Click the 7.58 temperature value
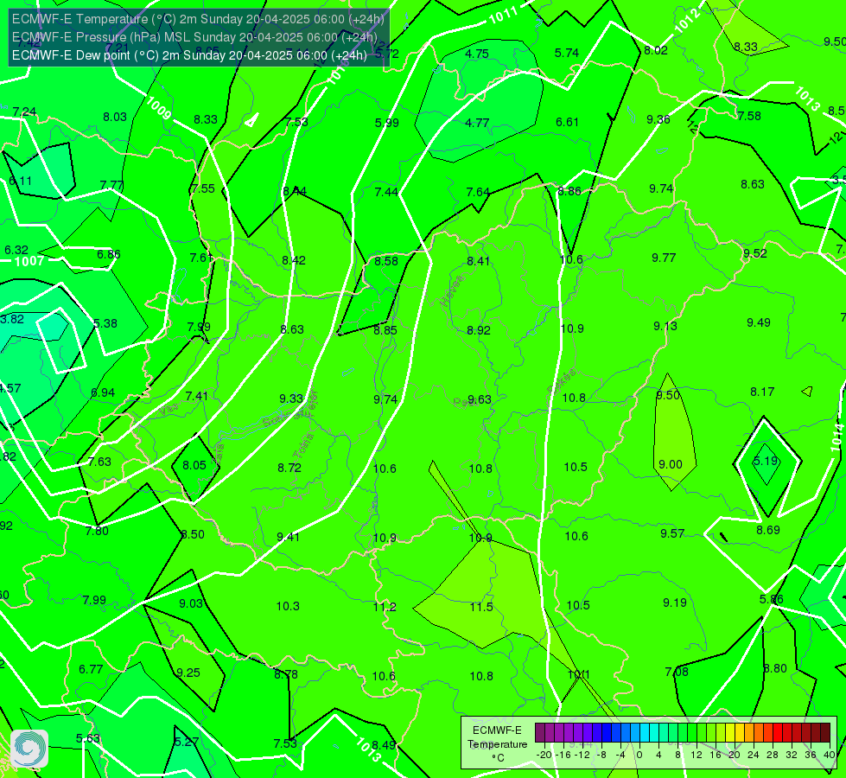The width and height of the screenshot is (846, 778). [749, 116]
